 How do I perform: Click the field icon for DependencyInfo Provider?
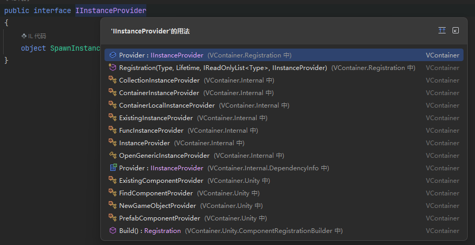coord(112,168)
